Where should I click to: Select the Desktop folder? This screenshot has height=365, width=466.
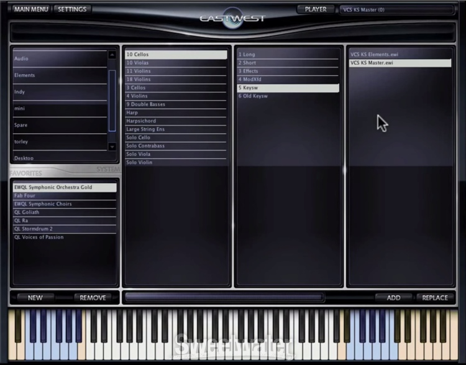coord(60,157)
